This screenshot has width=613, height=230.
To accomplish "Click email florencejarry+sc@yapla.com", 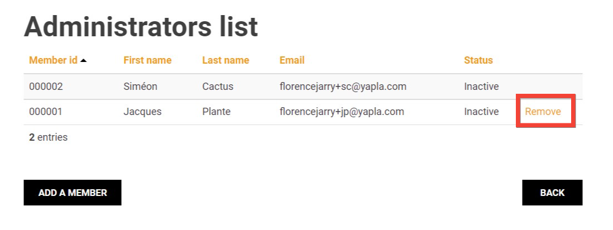I will coord(343,87).
